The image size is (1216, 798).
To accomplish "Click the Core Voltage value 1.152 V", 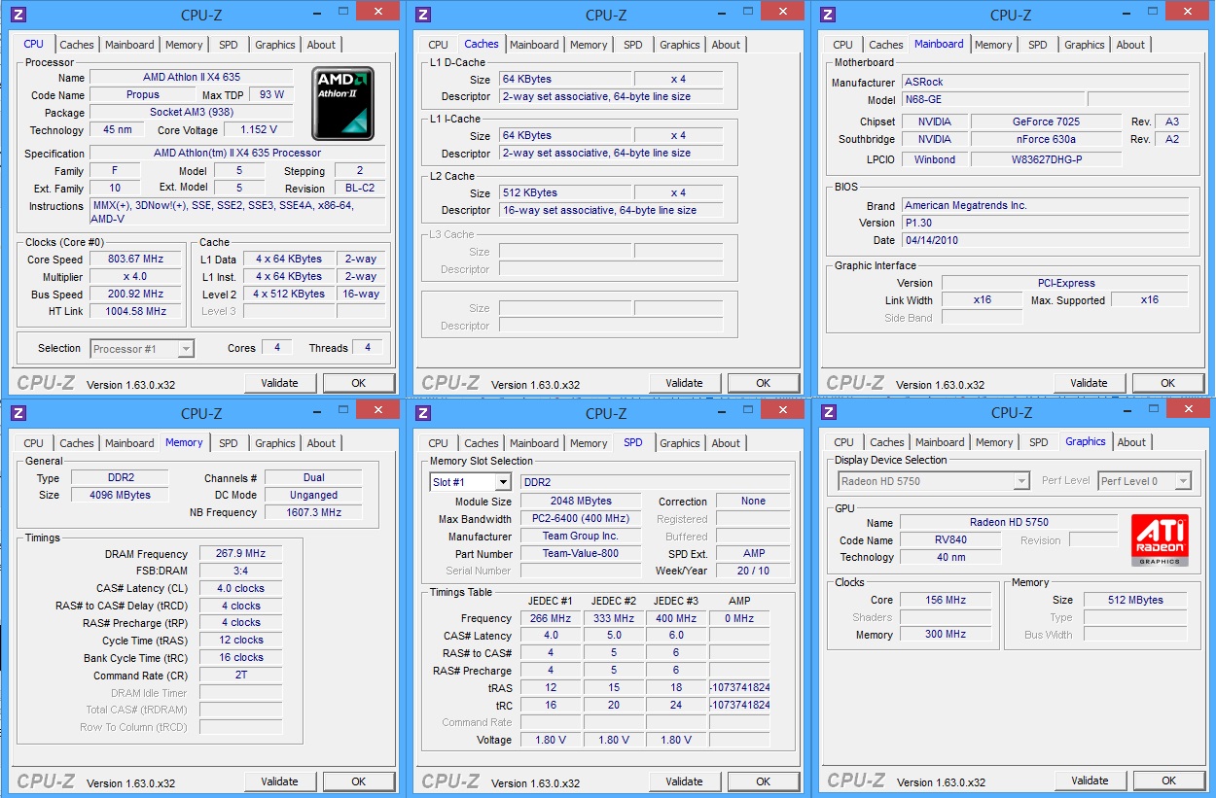I will pos(259,130).
